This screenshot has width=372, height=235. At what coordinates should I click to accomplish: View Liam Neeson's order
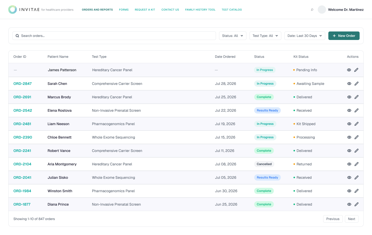tap(349, 124)
